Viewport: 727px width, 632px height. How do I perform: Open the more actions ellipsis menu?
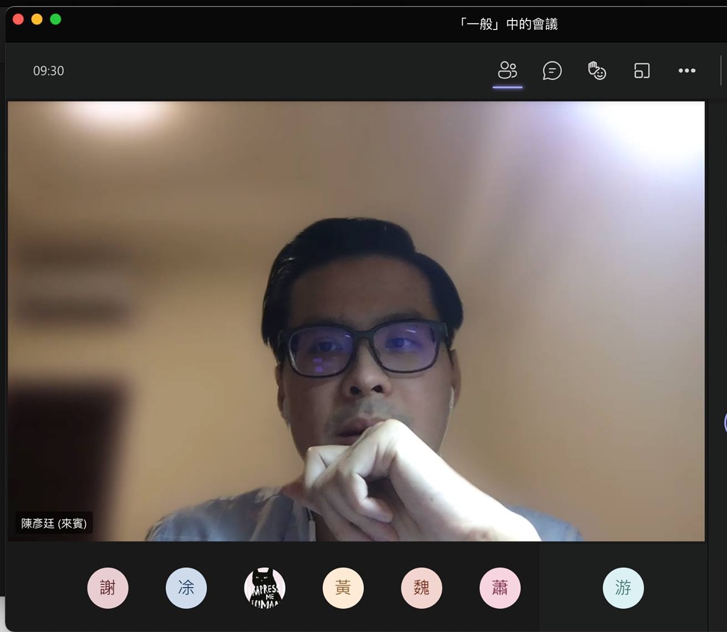pyautogui.click(x=687, y=70)
